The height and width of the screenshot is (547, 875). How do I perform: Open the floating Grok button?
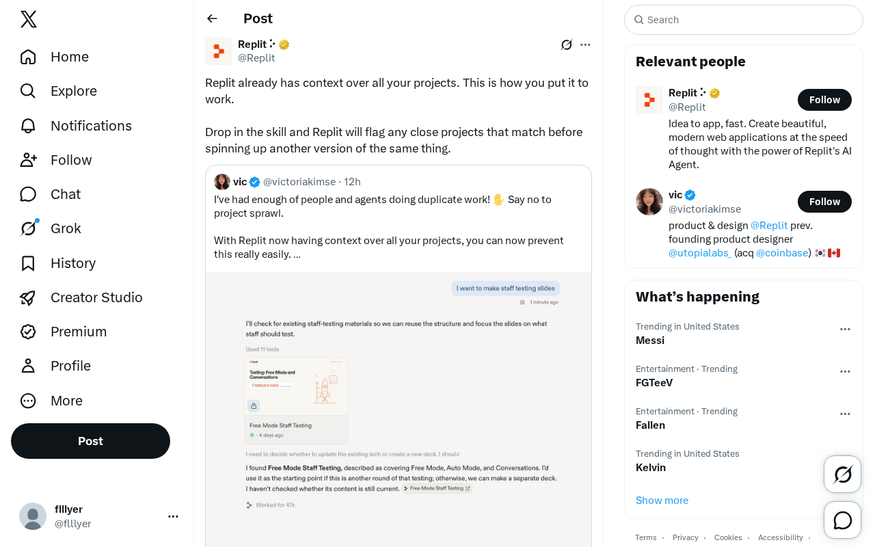[842, 474]
